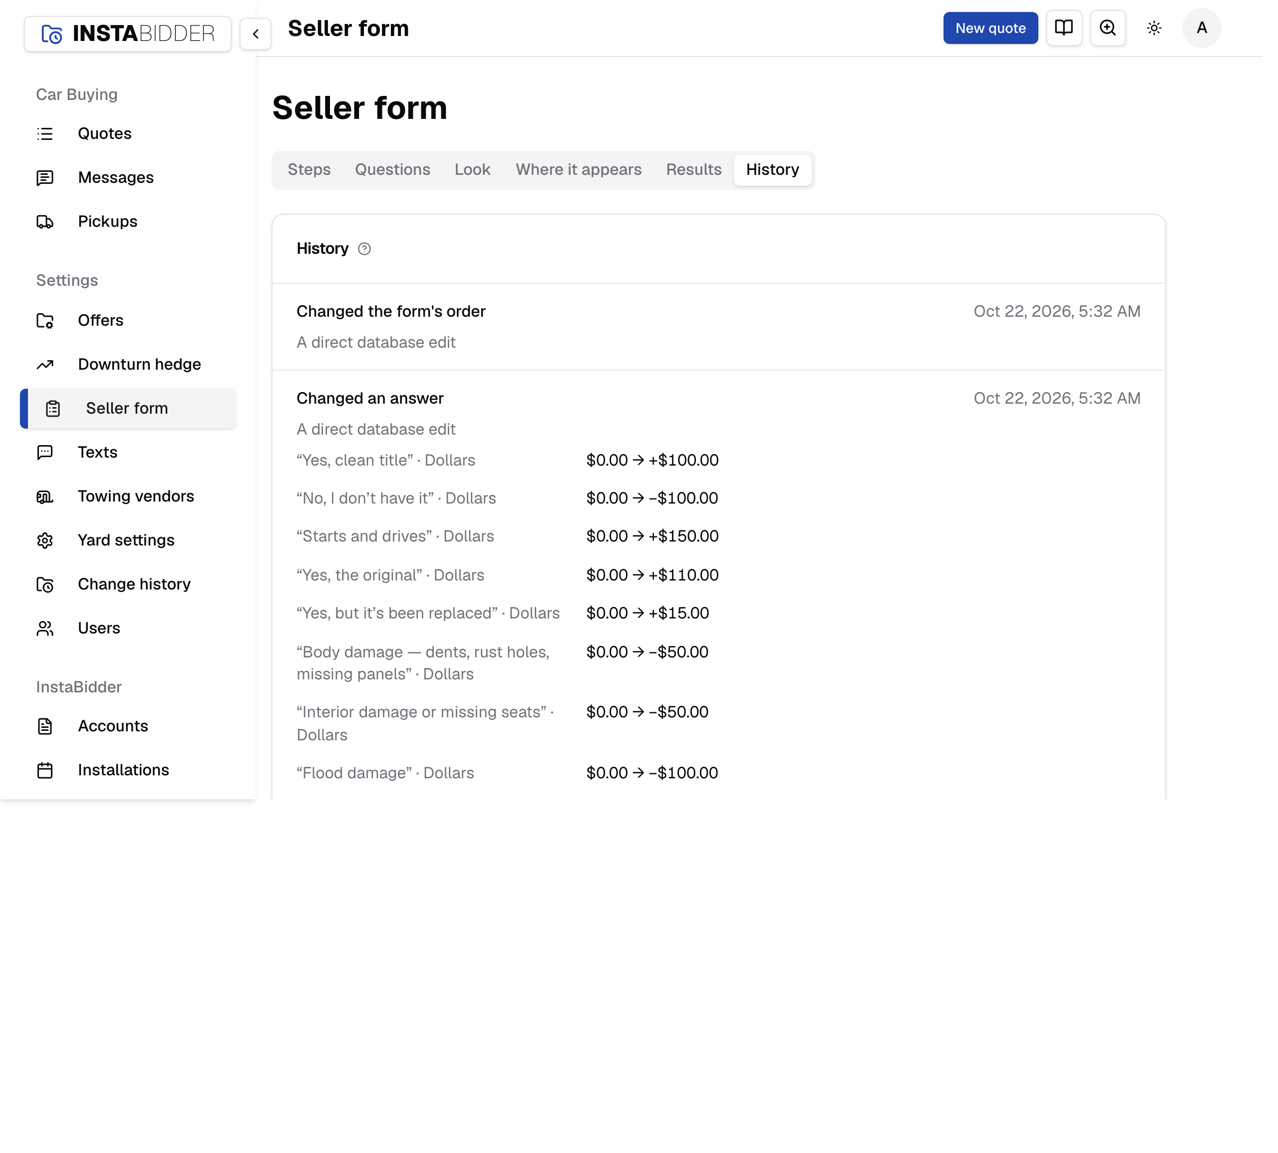This screenshot has width=1278, height=1153.
Task: Open the user avatar A menu
Action: pyautogui.click(x=1202, y=28)
